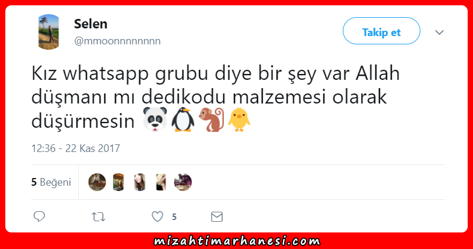
Task: Like the tweet with heart icon
Action: 157,216
